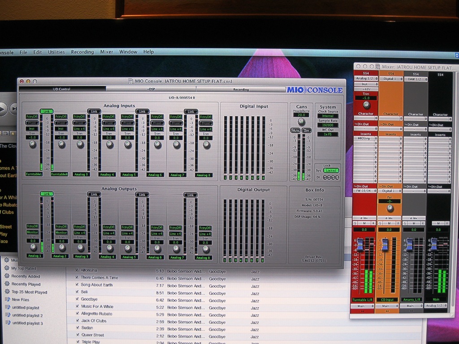Switch to the +DSP tab

point(151,89)
